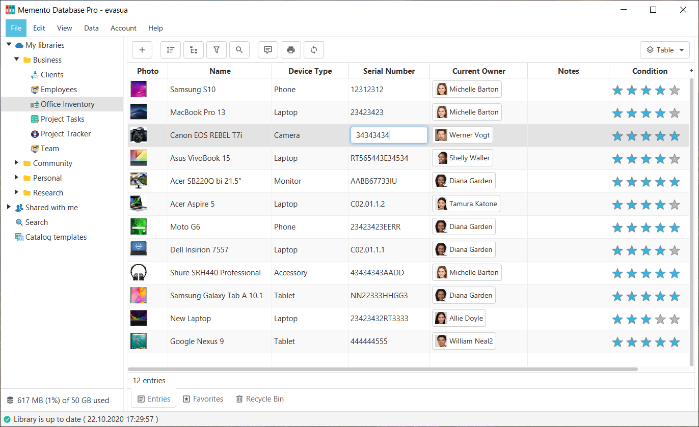Open the filter funnel tool
The height and width of the screenshot is (427, 699).
[217, 50]
